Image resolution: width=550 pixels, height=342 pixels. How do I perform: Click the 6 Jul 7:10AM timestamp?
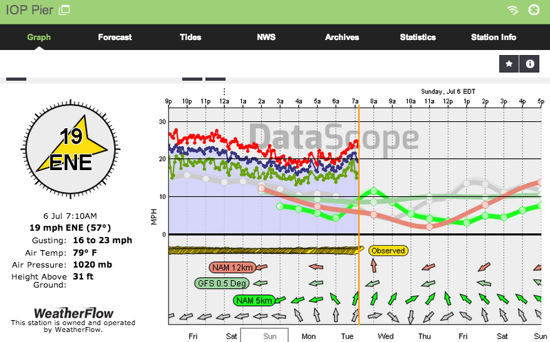(70, 216)
